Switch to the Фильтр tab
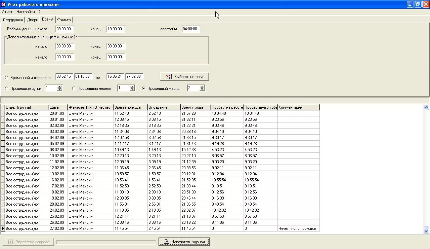This screenshot has height=249, width=430. tap(64, 20)
